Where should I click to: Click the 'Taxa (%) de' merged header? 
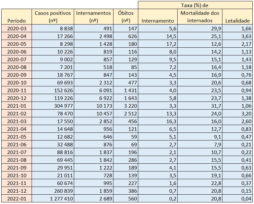click(x=195, y=5)
